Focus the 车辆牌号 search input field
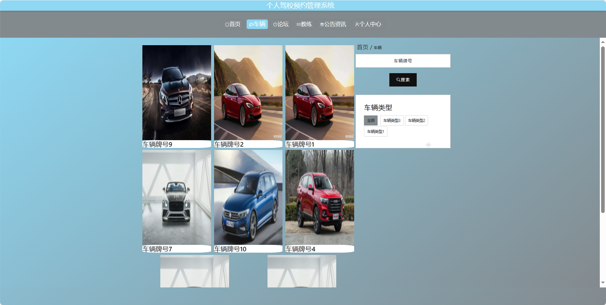Image resolution: width=606 pixels, height=305 pixels. pos(403,61)
